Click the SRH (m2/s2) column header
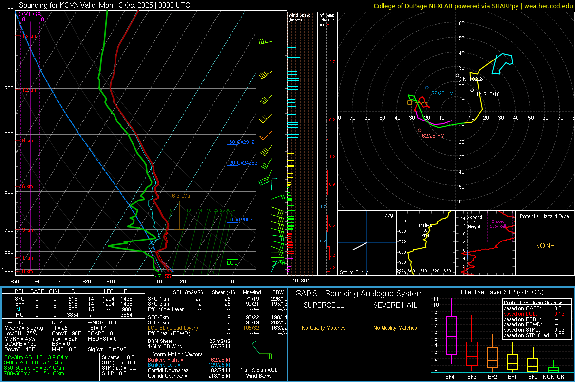 (188, 292)
